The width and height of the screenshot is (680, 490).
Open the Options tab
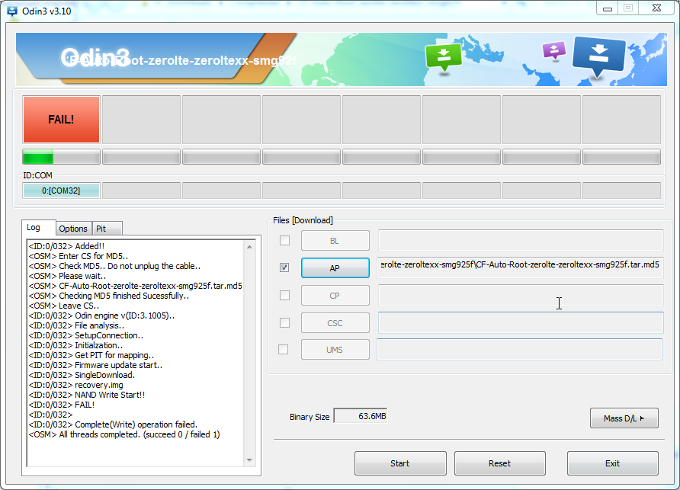tap(73, 229)
